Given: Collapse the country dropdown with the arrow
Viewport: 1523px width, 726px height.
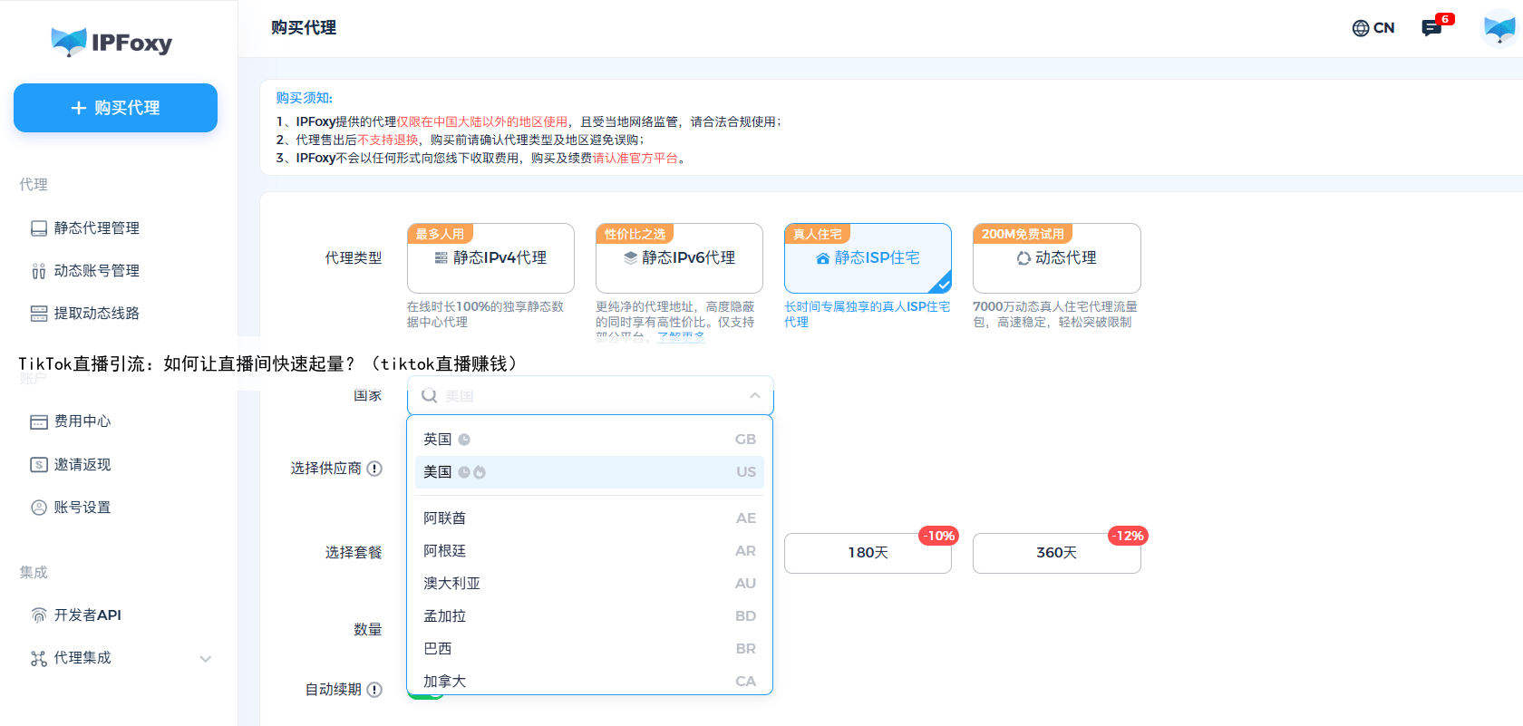Looking at the screenshot, I should [754, 396].
